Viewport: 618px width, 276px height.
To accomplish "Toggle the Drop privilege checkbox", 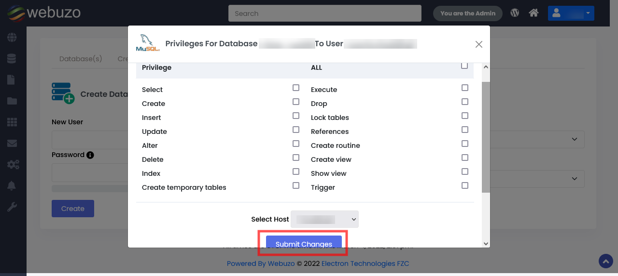I will click(x=465, y=102).
